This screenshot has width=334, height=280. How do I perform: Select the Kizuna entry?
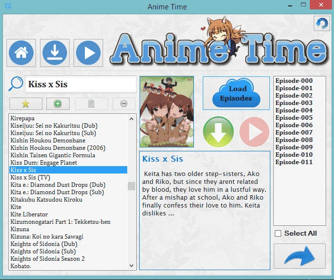click(x=68, y=229)
